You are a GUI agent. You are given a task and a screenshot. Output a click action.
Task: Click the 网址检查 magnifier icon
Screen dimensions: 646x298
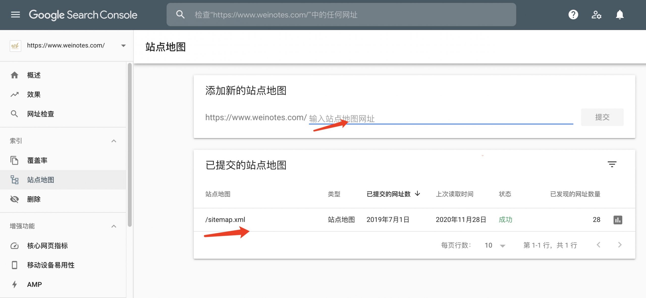14,114
